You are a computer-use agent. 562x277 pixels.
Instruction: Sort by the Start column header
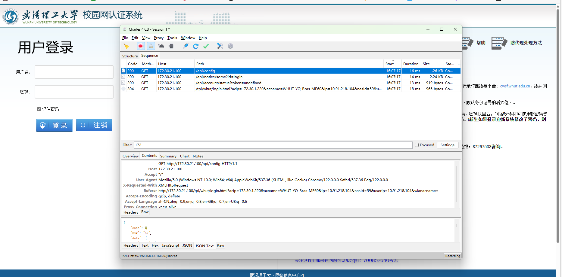point(392,64)
